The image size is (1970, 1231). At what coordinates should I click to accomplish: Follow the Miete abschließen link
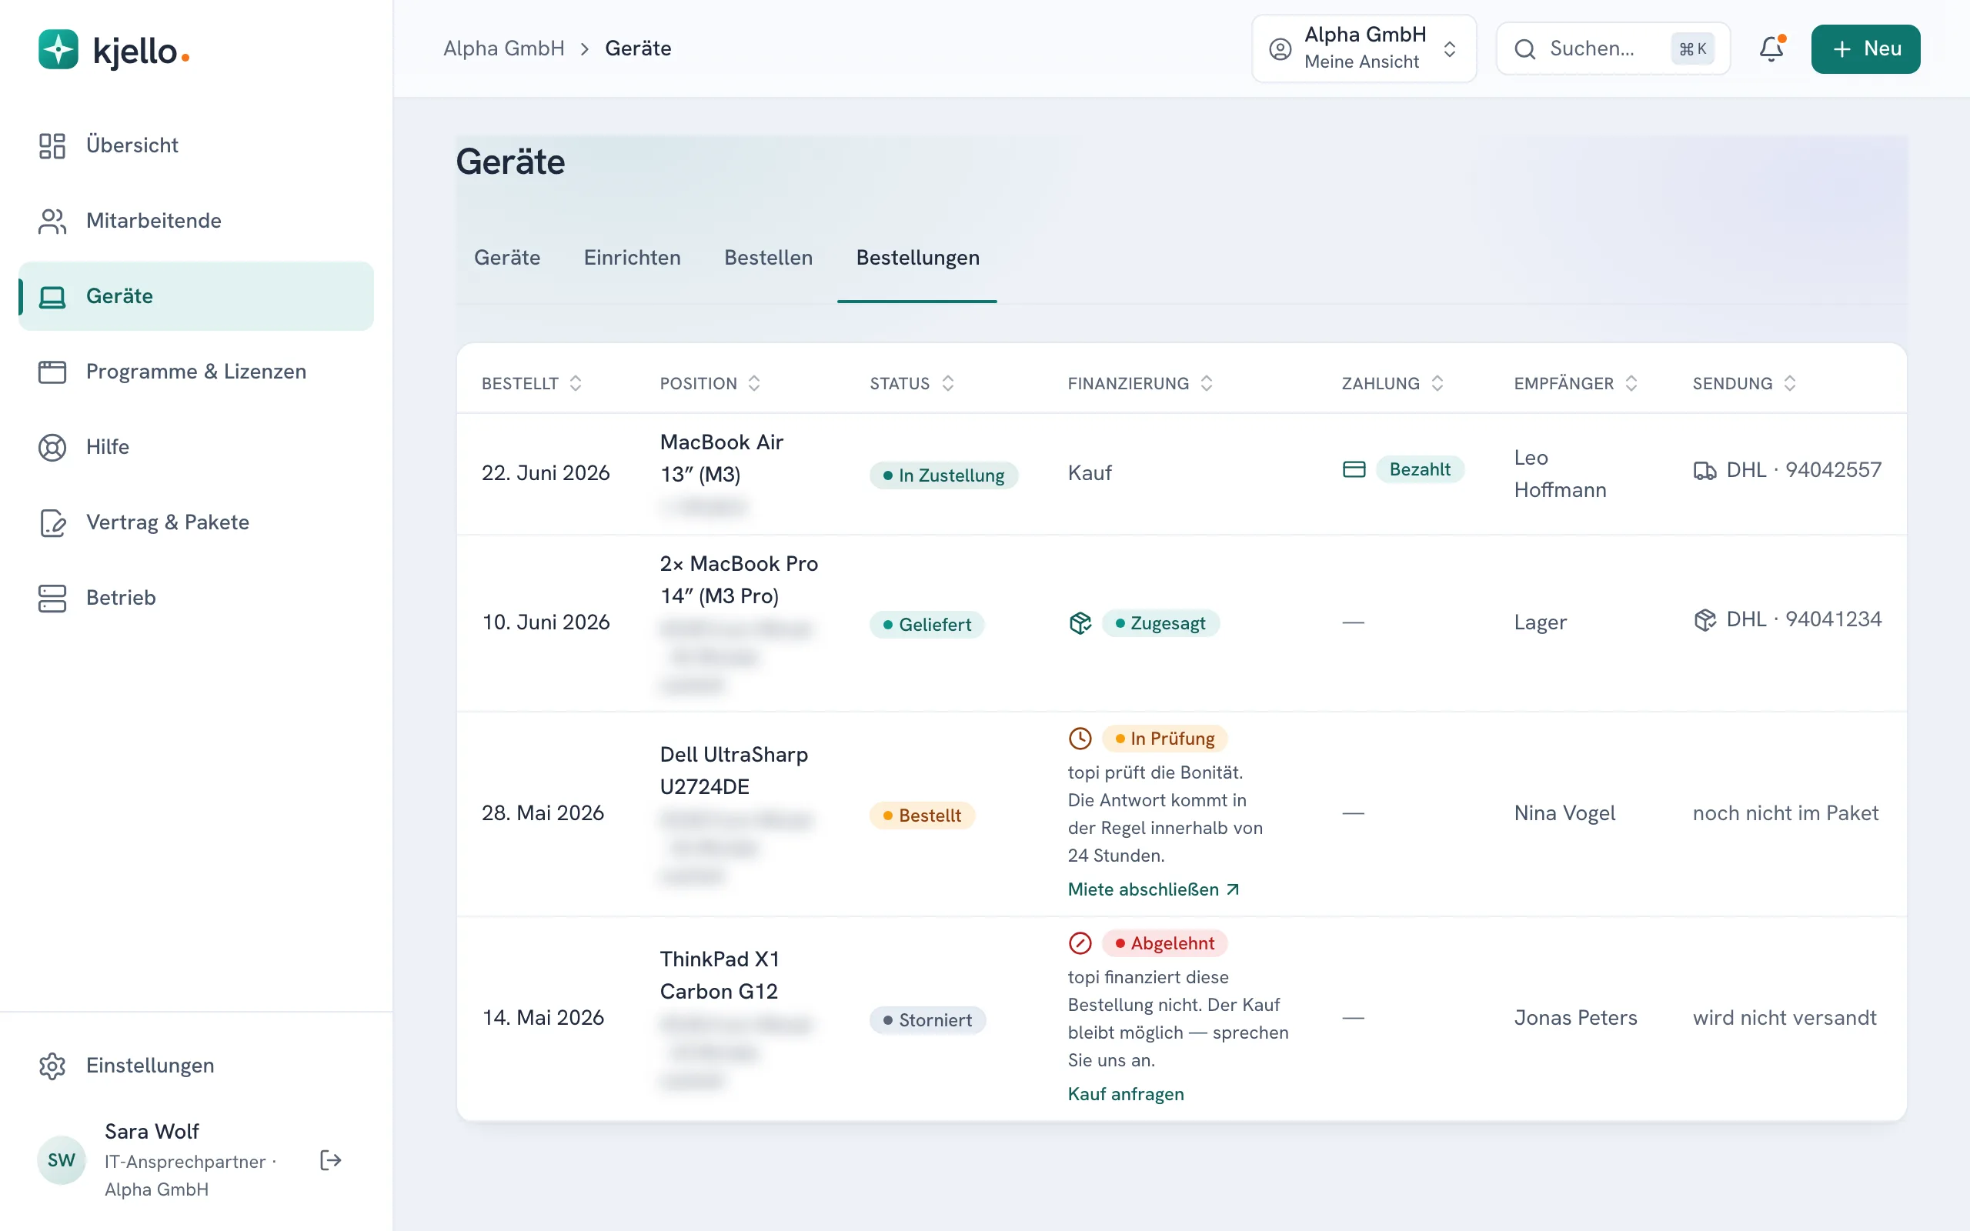(1154, 890)
